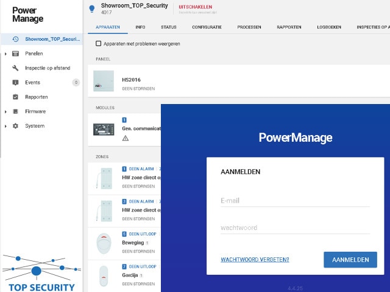
Task: Click panel number 4017 under title
Action: [x=106, y=12]
